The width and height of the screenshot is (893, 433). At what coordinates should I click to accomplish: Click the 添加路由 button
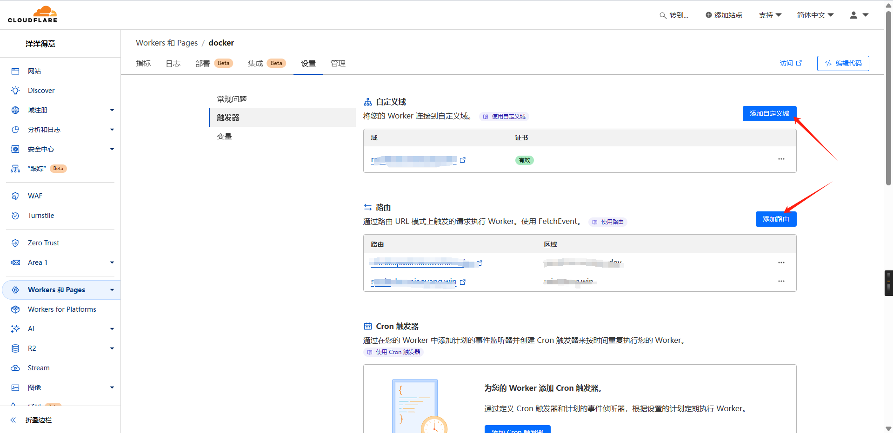tap(776, 219)
